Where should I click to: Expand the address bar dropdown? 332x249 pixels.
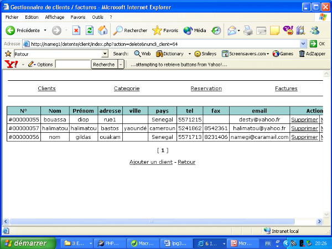tap(303, 44)
